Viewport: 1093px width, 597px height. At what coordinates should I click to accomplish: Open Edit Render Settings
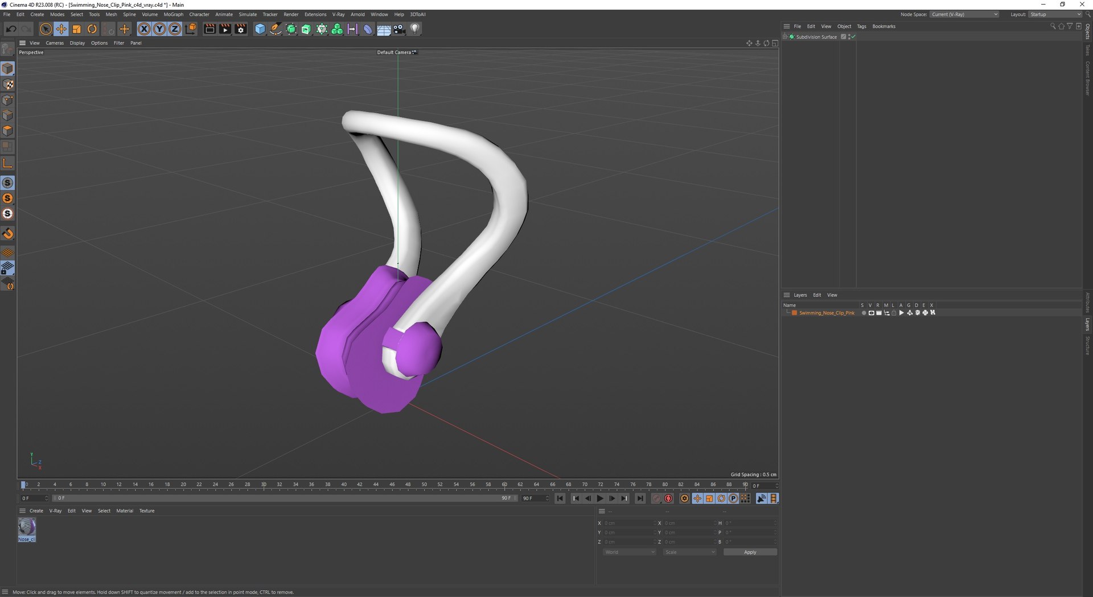(x=241, y=29)
